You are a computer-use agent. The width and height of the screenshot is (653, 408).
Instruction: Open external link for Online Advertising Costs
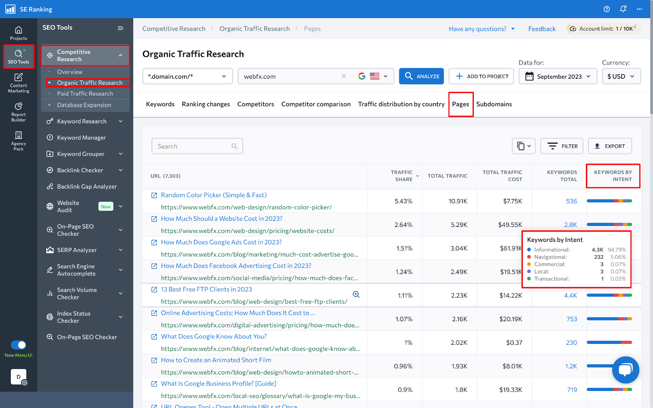pos(154,313)
